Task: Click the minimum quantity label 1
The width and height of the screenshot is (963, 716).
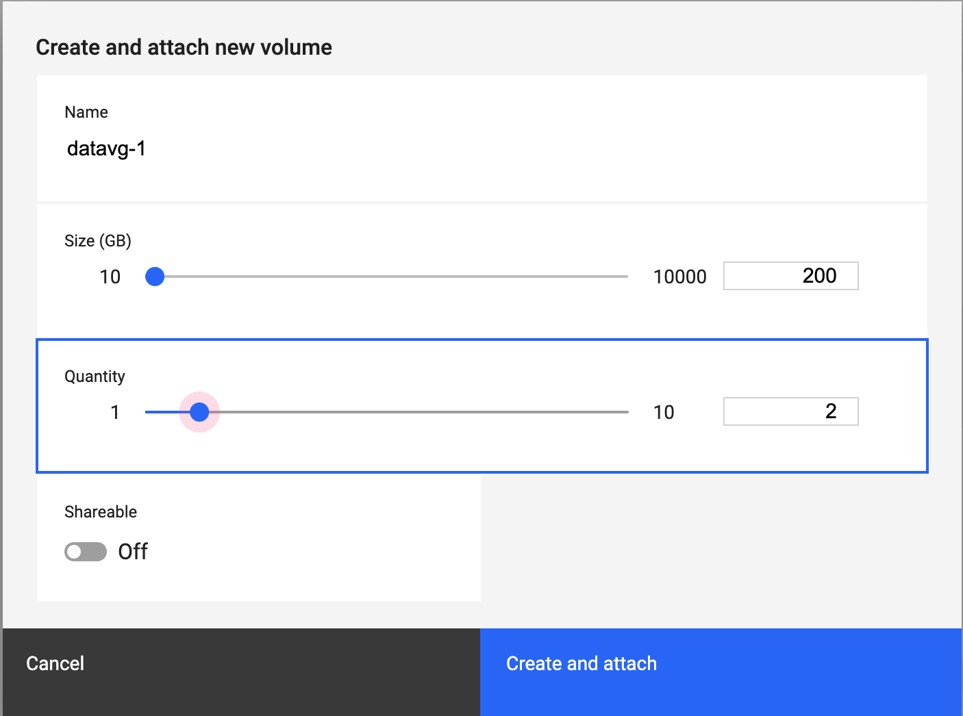Action: [114, 411]
